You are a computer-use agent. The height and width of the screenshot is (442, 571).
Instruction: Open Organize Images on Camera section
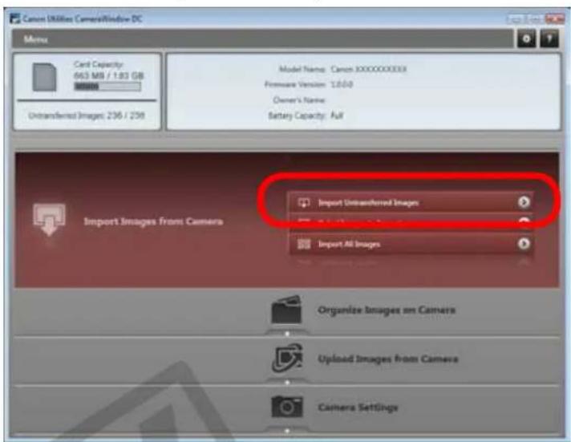coord(286,313)
